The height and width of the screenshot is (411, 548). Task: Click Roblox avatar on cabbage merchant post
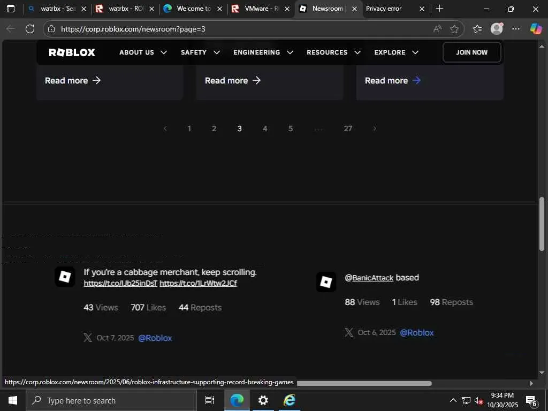click(65, 277)
